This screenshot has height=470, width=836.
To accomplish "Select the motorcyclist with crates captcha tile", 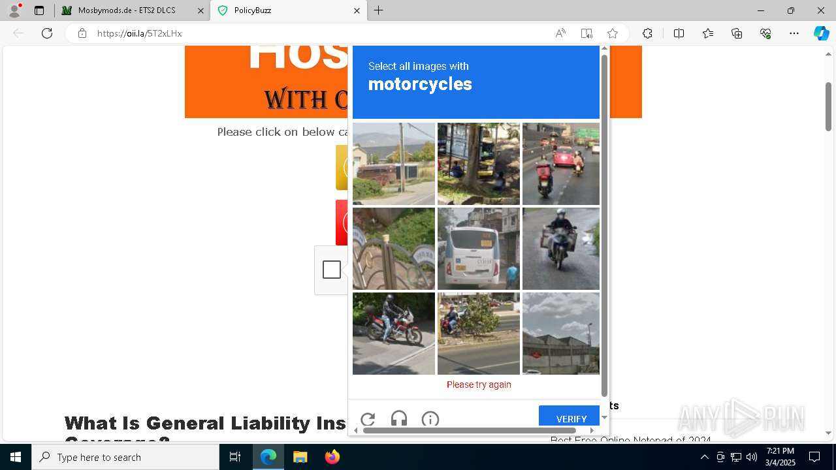I will click(561, 249).
